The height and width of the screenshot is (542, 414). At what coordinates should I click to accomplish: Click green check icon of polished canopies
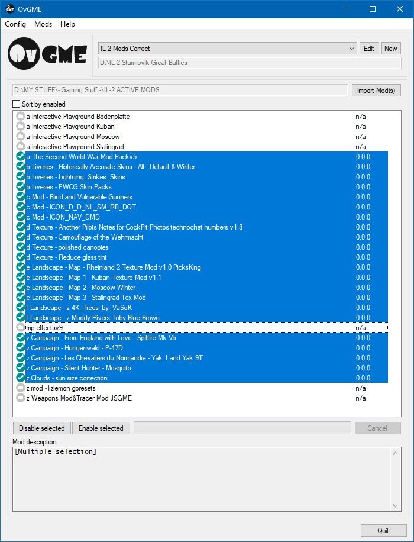point(20,247)
